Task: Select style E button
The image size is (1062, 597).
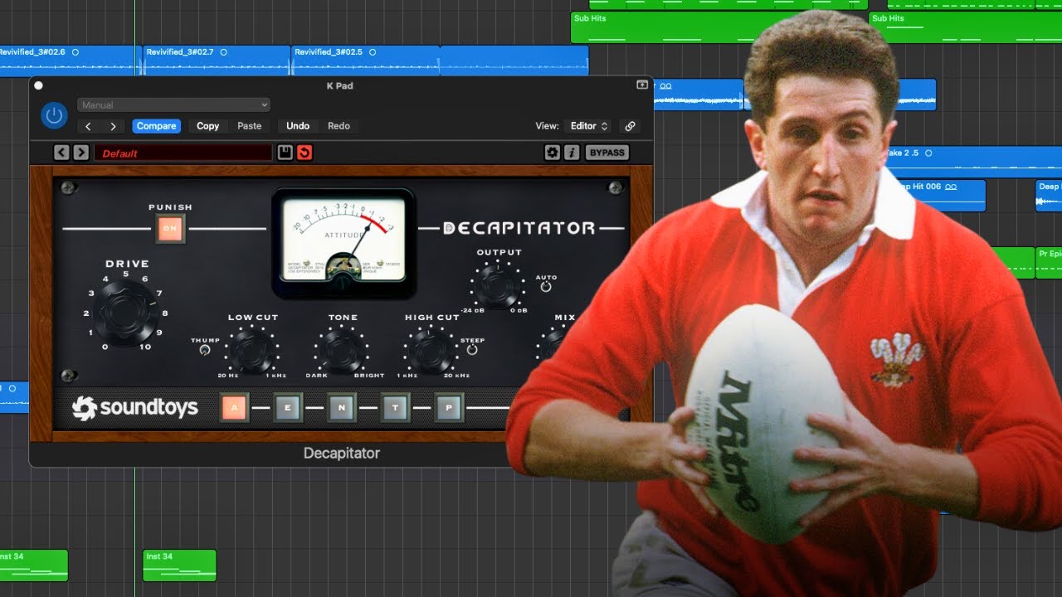Action: click(x=288, y=407)
